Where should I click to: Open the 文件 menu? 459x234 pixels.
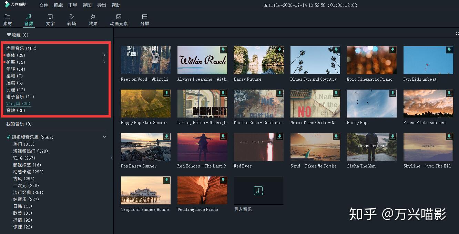click(x=43, y=5)
